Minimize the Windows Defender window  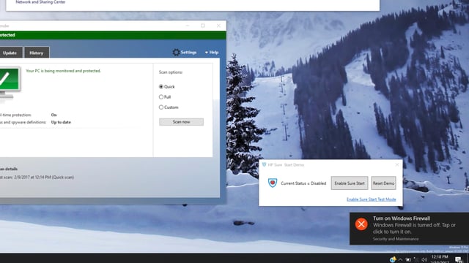point(188,26)
